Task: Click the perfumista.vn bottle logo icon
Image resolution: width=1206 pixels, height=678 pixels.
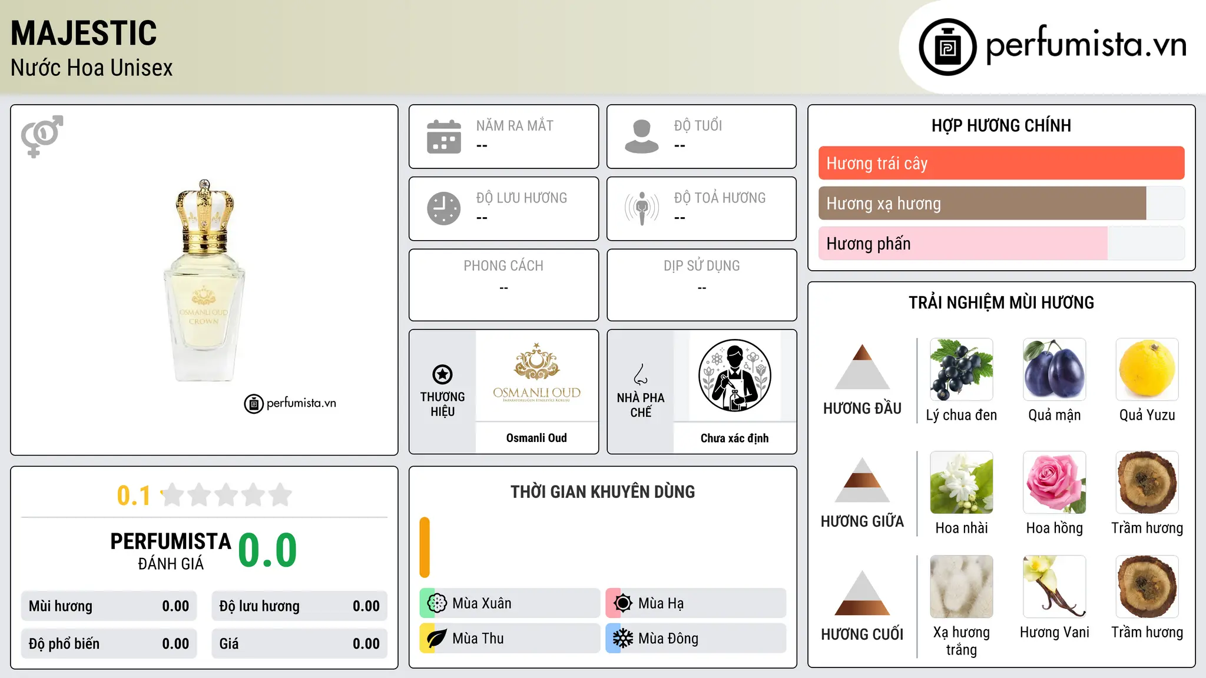Action: tap(947, 47)
